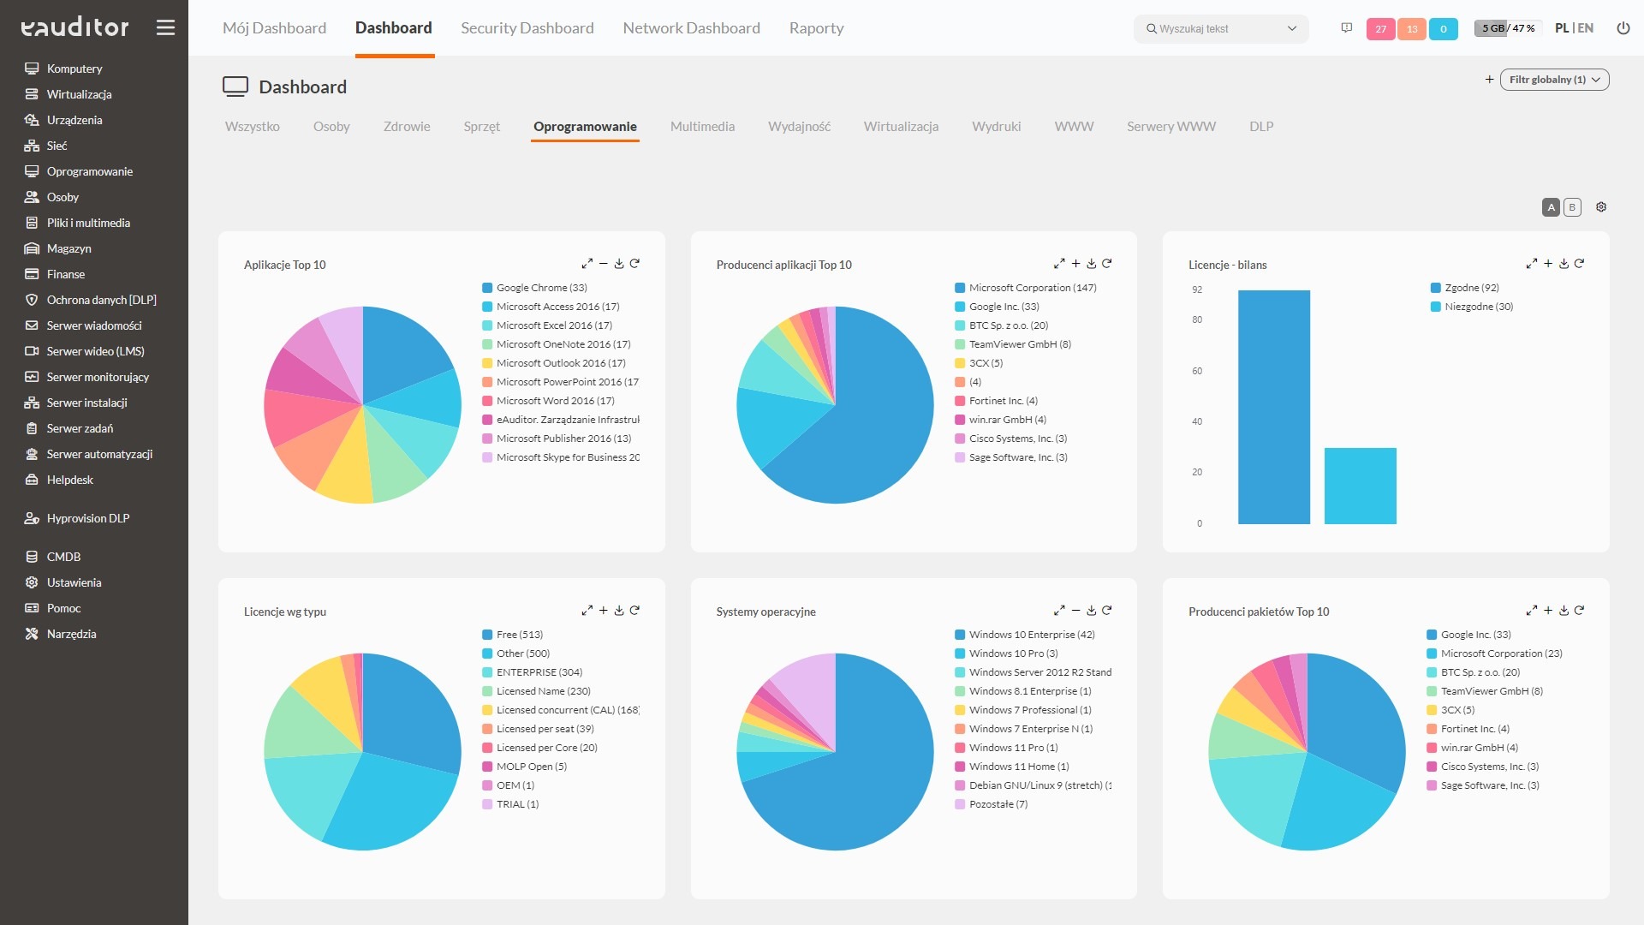
Task: Select the Zdrowie sub-tab
Action: click(407, 127)
